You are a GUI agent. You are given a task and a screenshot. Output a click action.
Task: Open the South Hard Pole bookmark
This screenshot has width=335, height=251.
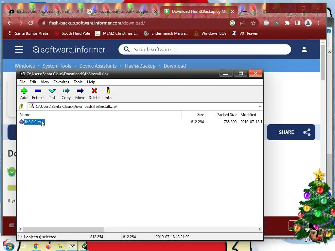click(x=72, y=33)
